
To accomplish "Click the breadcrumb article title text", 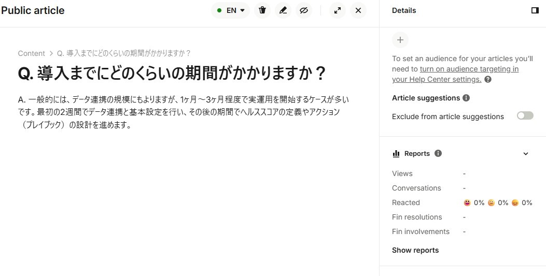I will tap(124, 53).
